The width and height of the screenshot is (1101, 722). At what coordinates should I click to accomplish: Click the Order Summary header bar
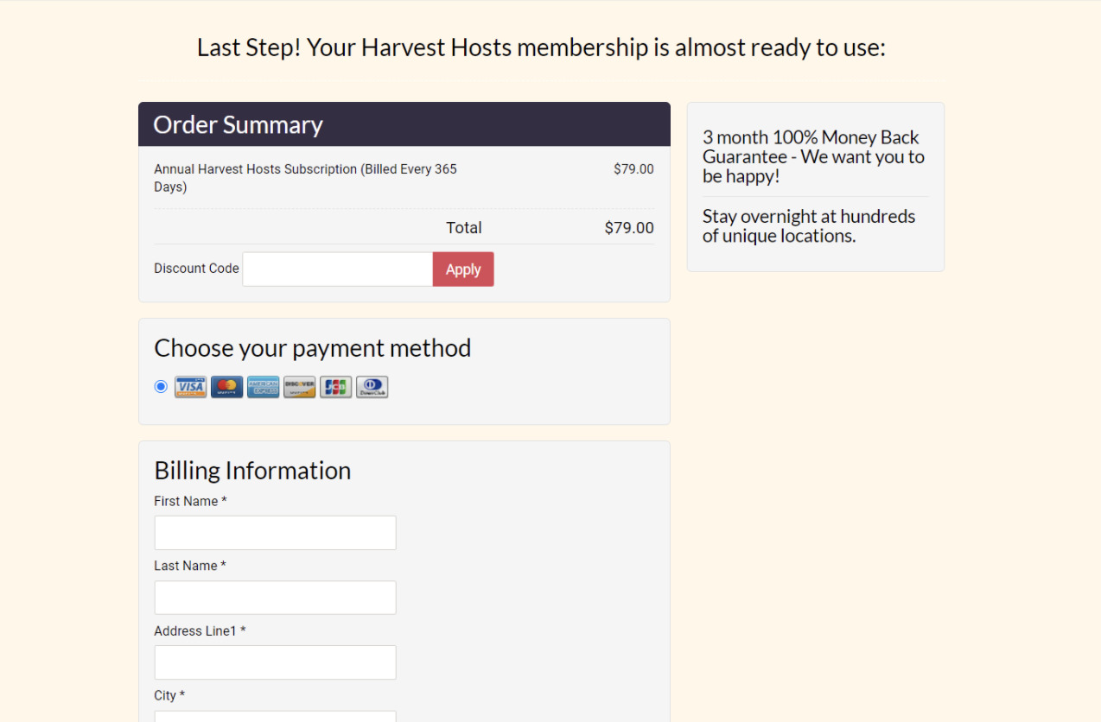(x=404, y=124)
